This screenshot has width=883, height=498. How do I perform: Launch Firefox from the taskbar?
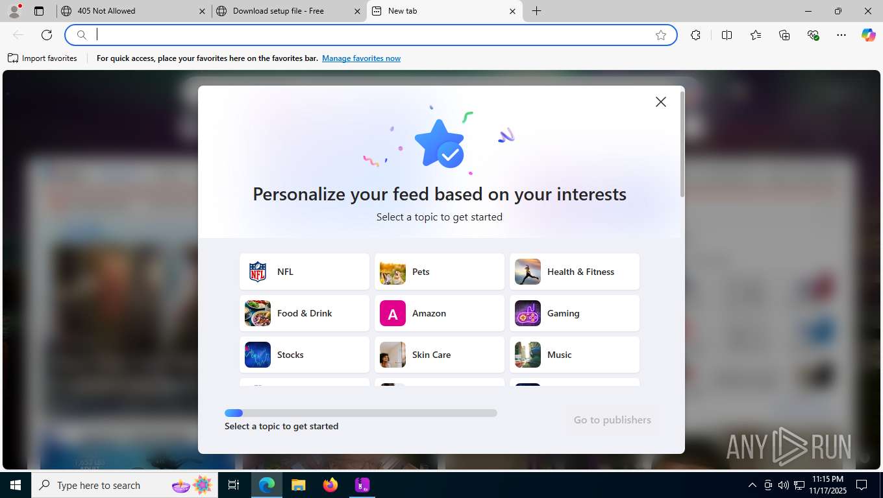tap(330, 485)
